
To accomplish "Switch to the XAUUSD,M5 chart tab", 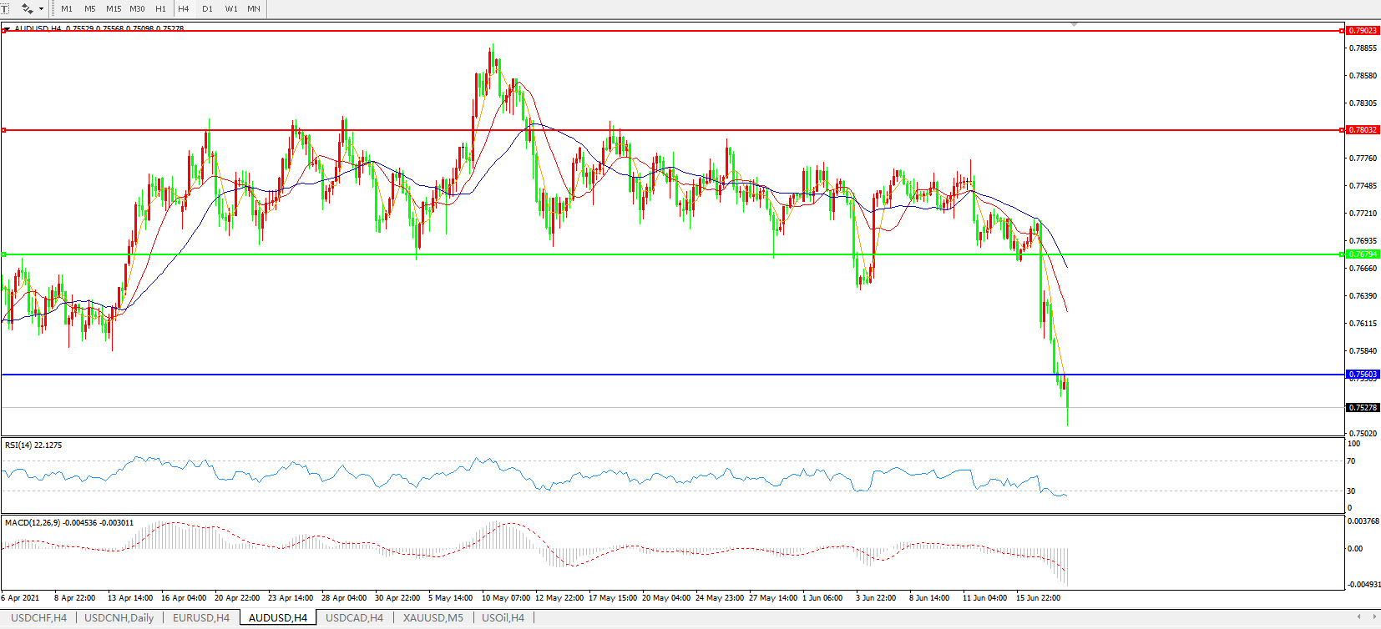I will point(433,618).
